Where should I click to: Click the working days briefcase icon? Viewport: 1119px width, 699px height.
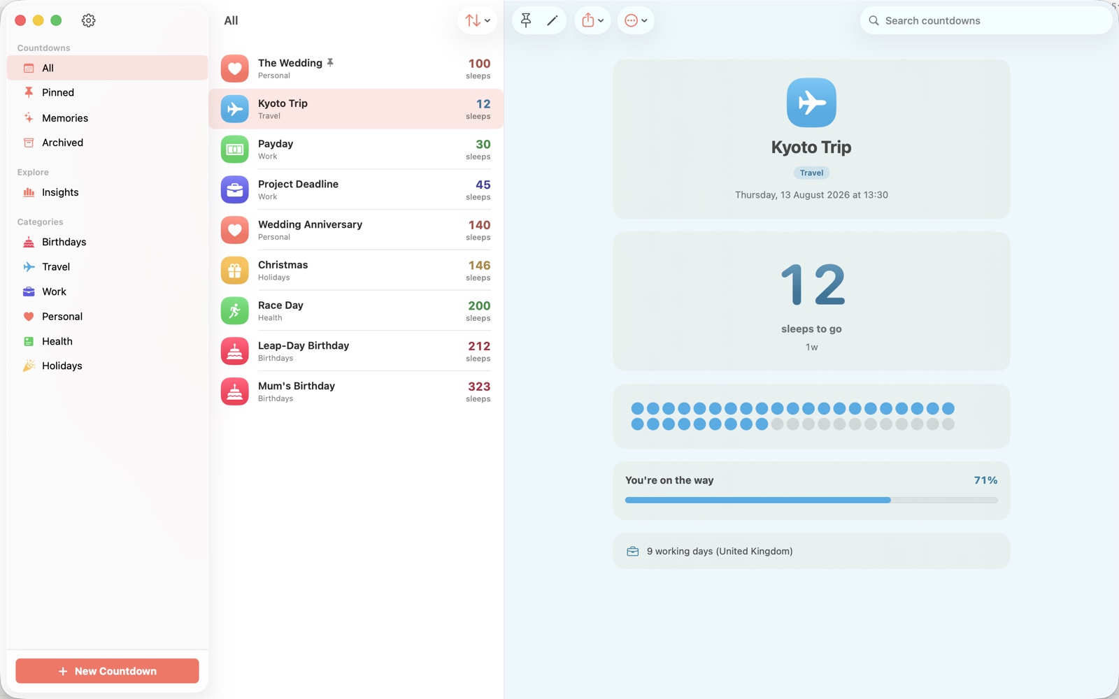coord(633,552)
